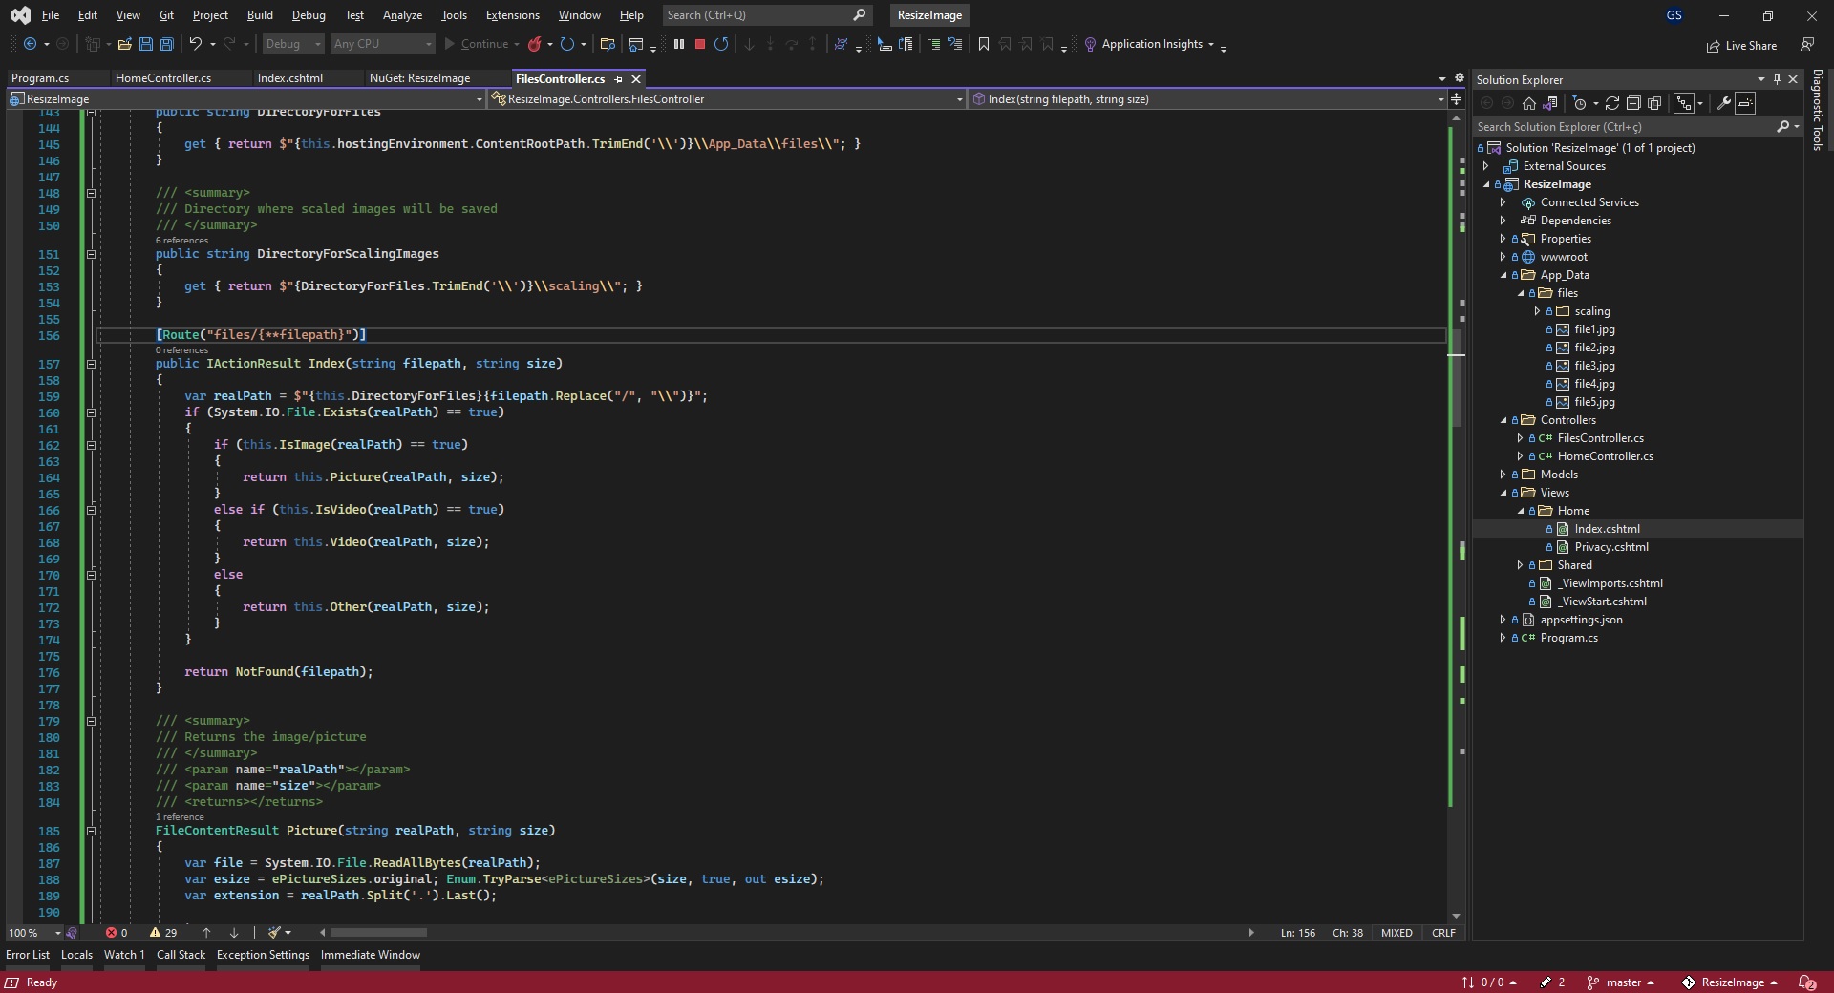1834x993 pixels.
Task: Click the horizontal scrollbar thumb in editor
Action: click(x=378, y=933)
